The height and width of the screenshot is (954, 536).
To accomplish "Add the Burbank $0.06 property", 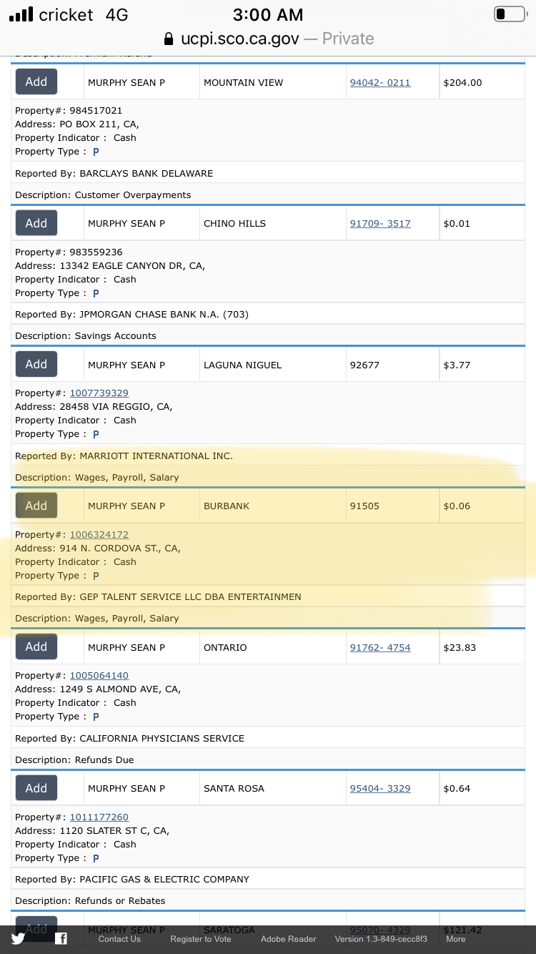I will 36,506.
